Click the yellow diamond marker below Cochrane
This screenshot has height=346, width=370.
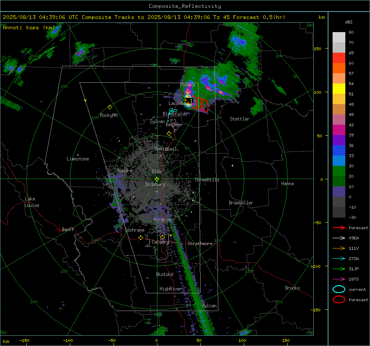pos(141,237)
